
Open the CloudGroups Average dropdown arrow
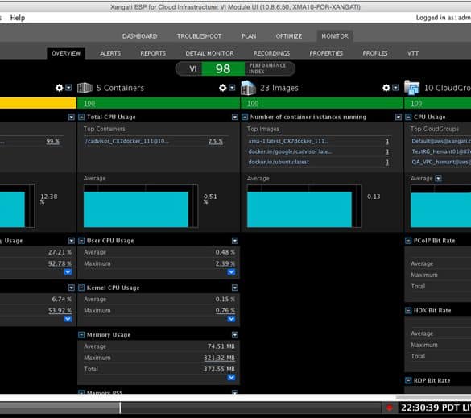[439, 179]
